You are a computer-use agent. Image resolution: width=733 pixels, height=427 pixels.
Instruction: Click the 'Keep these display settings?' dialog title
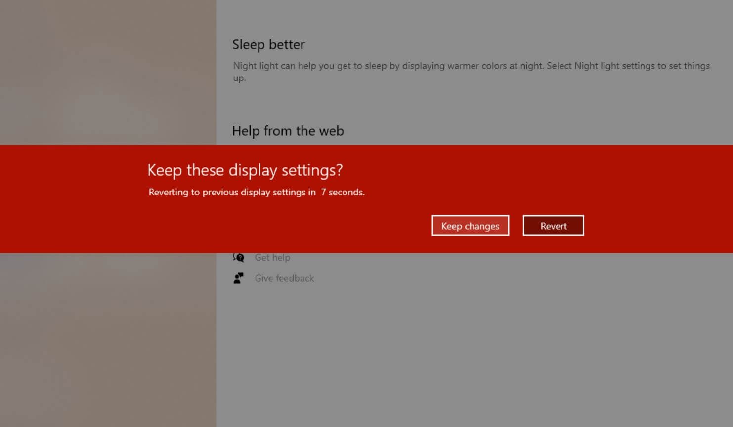point(245,170)
